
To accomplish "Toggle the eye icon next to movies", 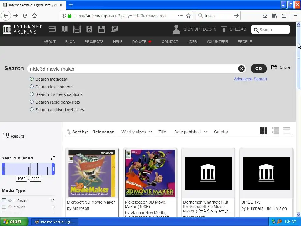I will (10, 207).
